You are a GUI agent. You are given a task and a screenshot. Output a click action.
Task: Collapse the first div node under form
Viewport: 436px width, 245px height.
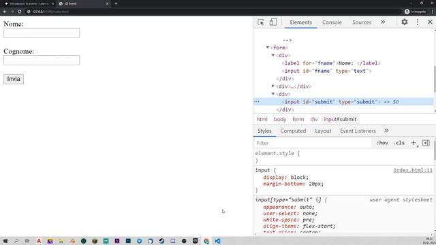(x=273, y=55)
